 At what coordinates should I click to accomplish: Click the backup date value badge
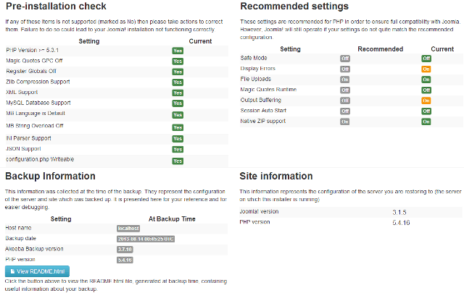pos(146,239)
